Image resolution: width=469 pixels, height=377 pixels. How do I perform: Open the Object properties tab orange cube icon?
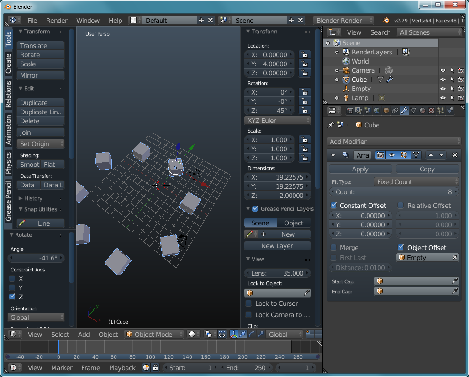[386, 111]
